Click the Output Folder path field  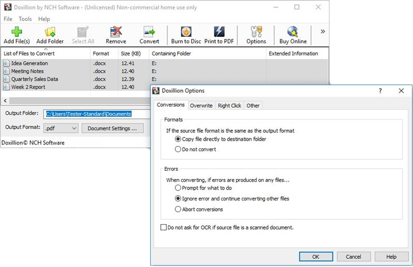coord(97,114)
